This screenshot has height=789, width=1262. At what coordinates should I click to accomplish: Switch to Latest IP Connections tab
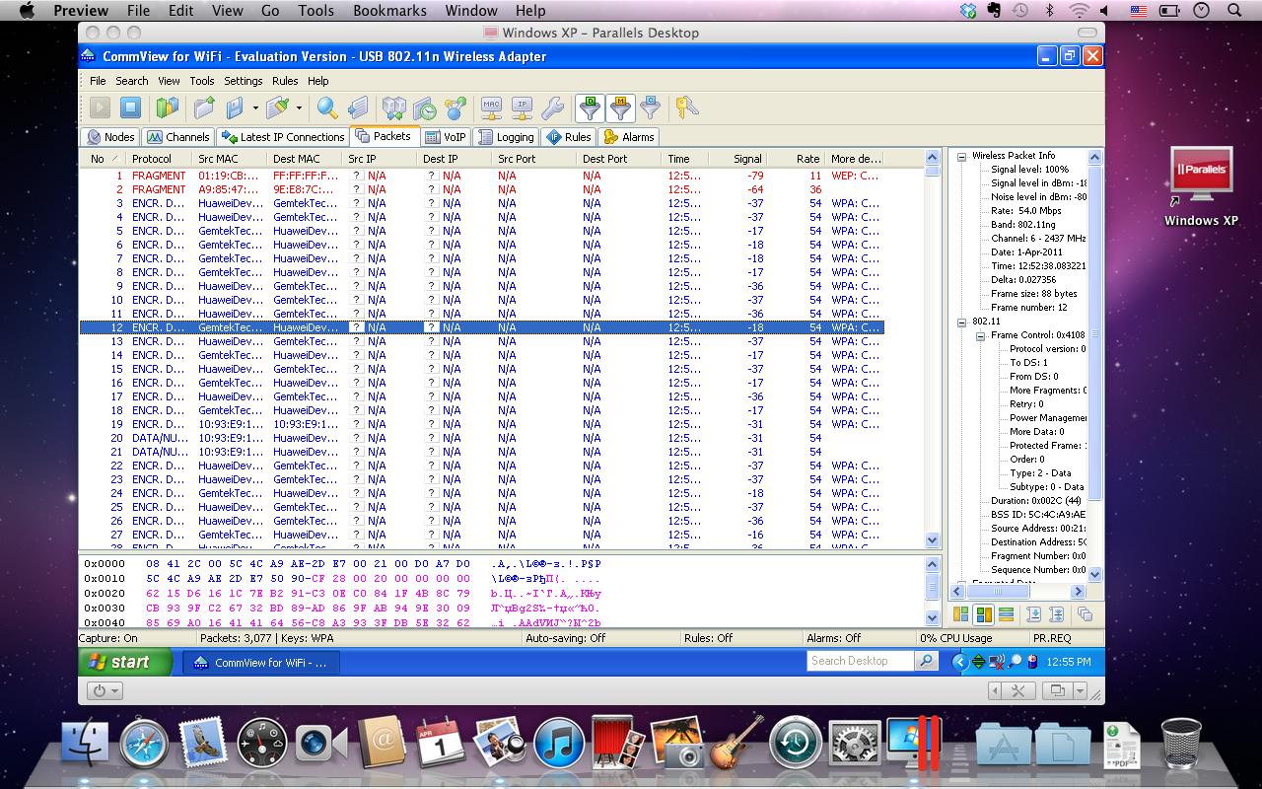tap(283, 137)
